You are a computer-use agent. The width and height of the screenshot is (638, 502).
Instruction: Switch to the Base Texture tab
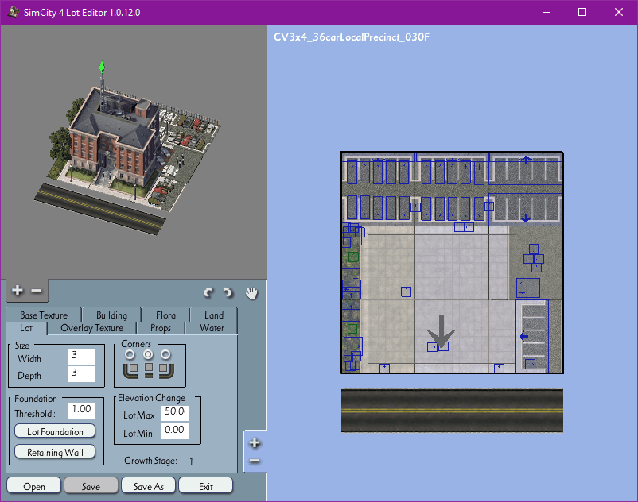click(44, 315)
